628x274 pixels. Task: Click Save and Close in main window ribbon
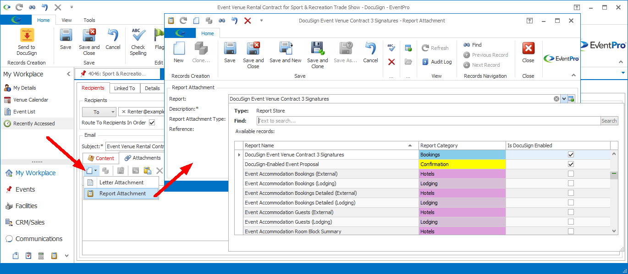pyautogui.click(x=89, y=42)
